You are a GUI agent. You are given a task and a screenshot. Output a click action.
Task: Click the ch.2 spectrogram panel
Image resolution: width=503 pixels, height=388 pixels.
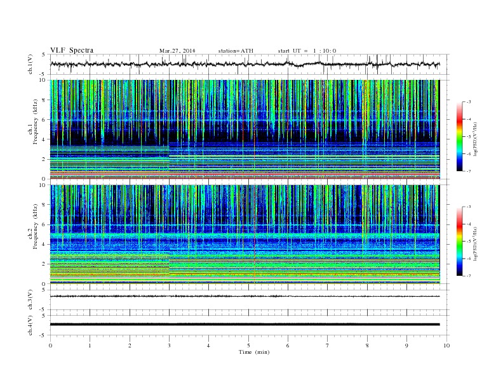[245, 234]
